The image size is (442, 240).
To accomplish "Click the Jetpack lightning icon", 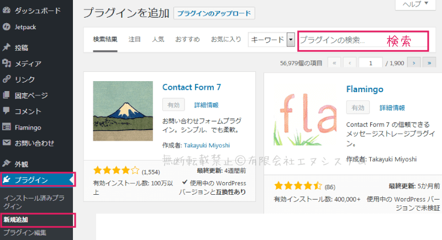I will 6,26.
